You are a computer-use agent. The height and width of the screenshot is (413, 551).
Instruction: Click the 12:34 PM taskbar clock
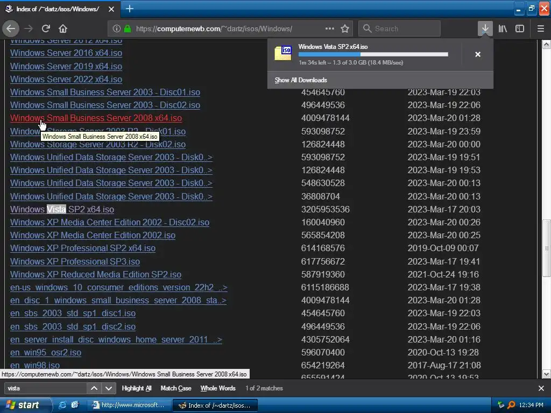click(x=531, y=405)
